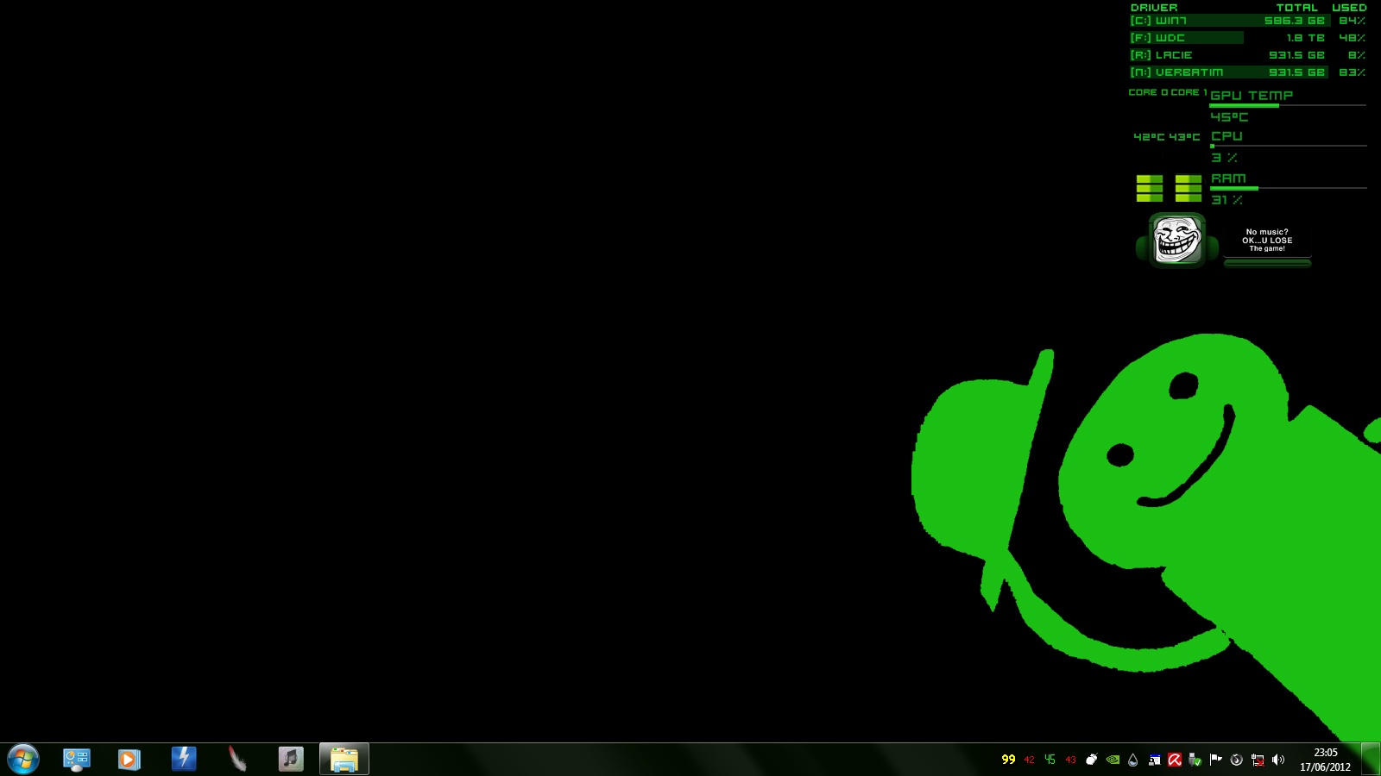Launch Windows Media Player from the taskbar

click(x=128, y=759)
